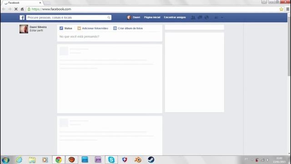291x164 pixels.
Task: Open privacy shortcuts icon in header
Action: click(216, 17)
